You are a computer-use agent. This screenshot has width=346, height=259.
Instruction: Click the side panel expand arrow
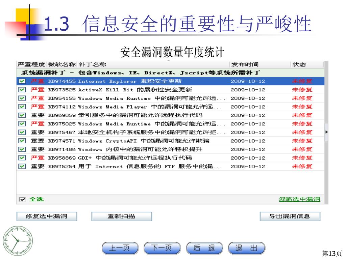click(x=327, y=132)
